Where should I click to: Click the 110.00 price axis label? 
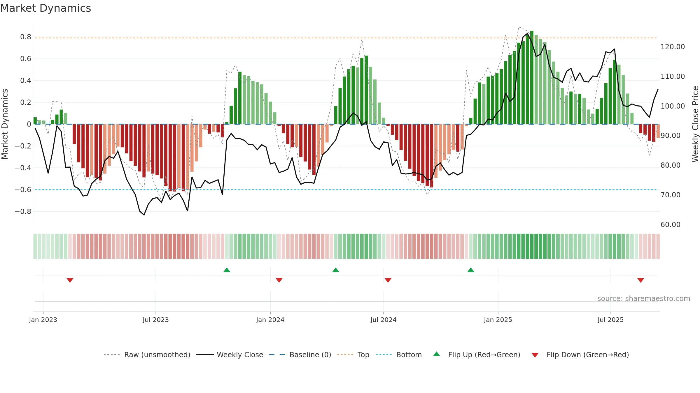673,76
